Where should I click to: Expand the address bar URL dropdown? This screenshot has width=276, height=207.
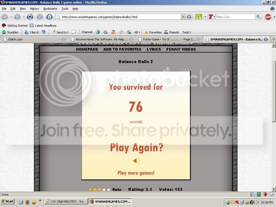(183, 17)
